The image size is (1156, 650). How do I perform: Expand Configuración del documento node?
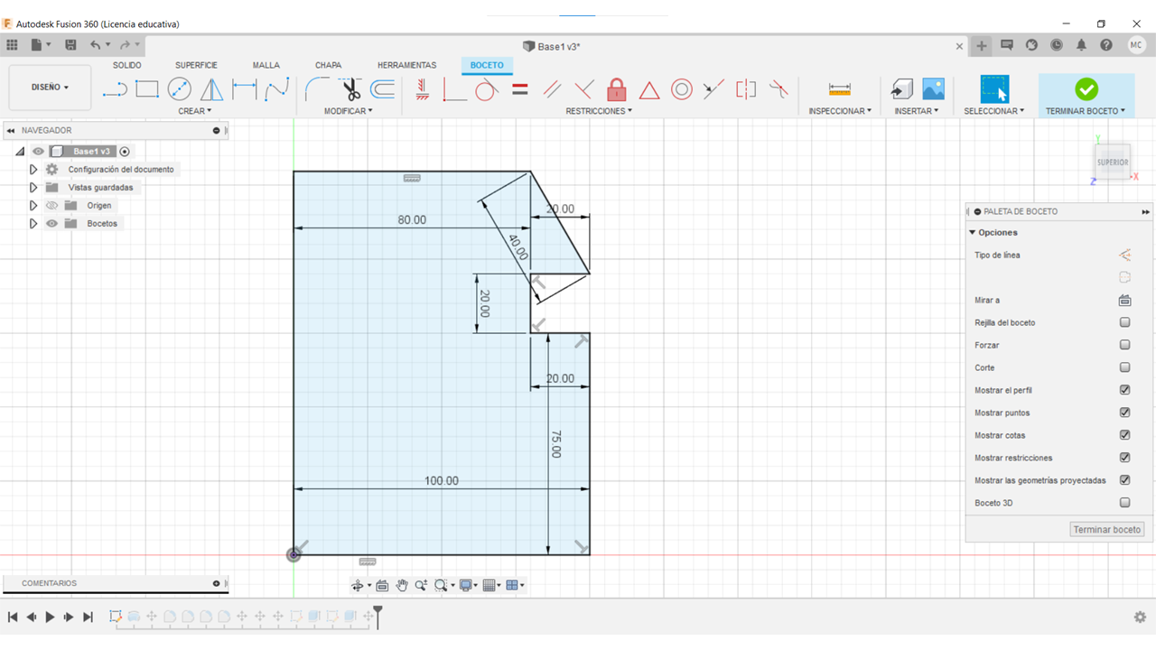[33, 170]
